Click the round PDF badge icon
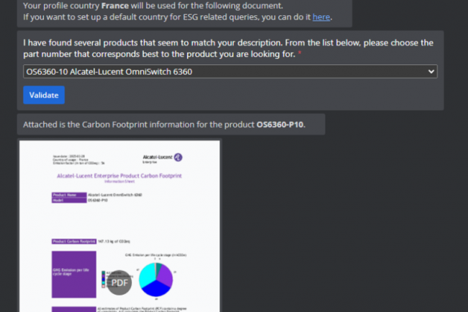Viewport: 468px width, 312px height. [x=119, y=282]
